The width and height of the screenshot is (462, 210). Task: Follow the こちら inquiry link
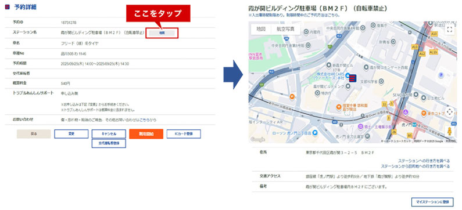tap(145, 120)
